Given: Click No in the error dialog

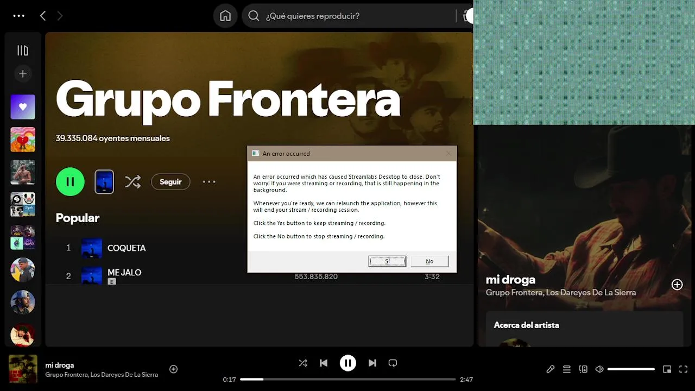Looking at the screenshot, I should pyautogui.click(x=429, y=261).
